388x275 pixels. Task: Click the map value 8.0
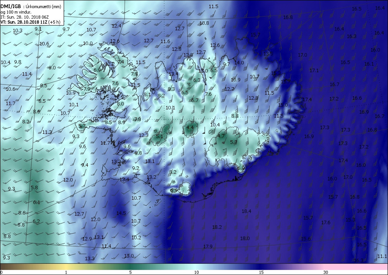[120, 104]
